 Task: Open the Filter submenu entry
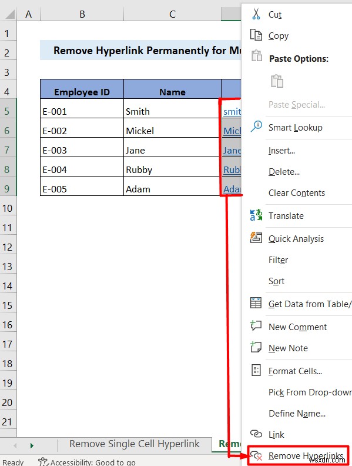tap(278, 260)
